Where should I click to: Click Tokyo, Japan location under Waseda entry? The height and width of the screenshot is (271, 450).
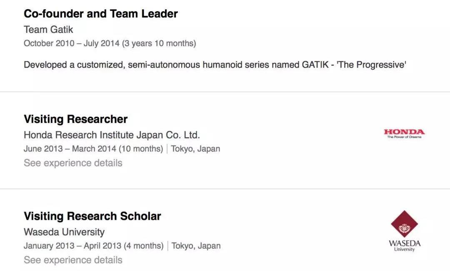pyautogui.click(x=196, y=246)
